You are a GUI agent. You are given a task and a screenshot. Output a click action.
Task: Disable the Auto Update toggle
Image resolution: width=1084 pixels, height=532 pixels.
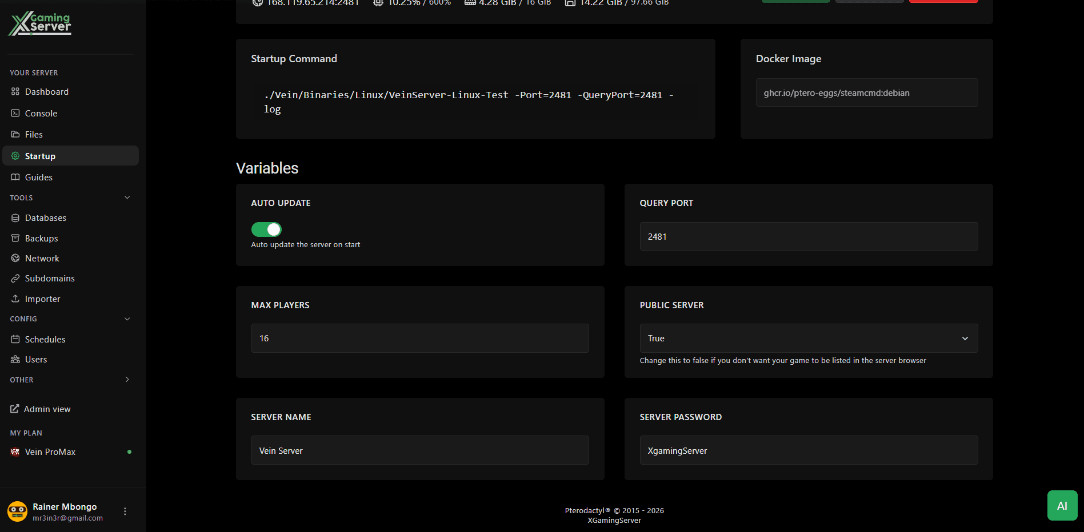point(266,229)
